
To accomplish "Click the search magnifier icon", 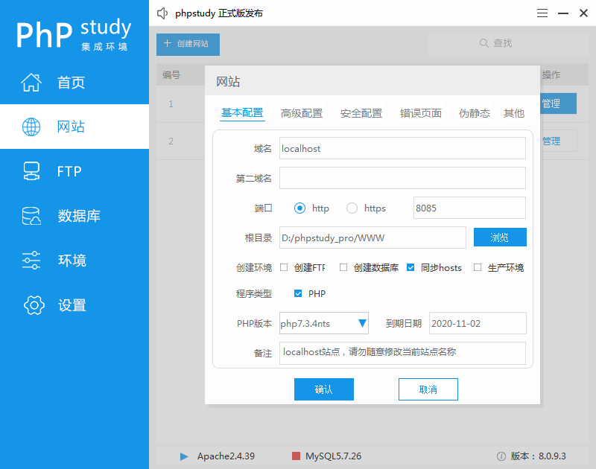I will 484,43.
